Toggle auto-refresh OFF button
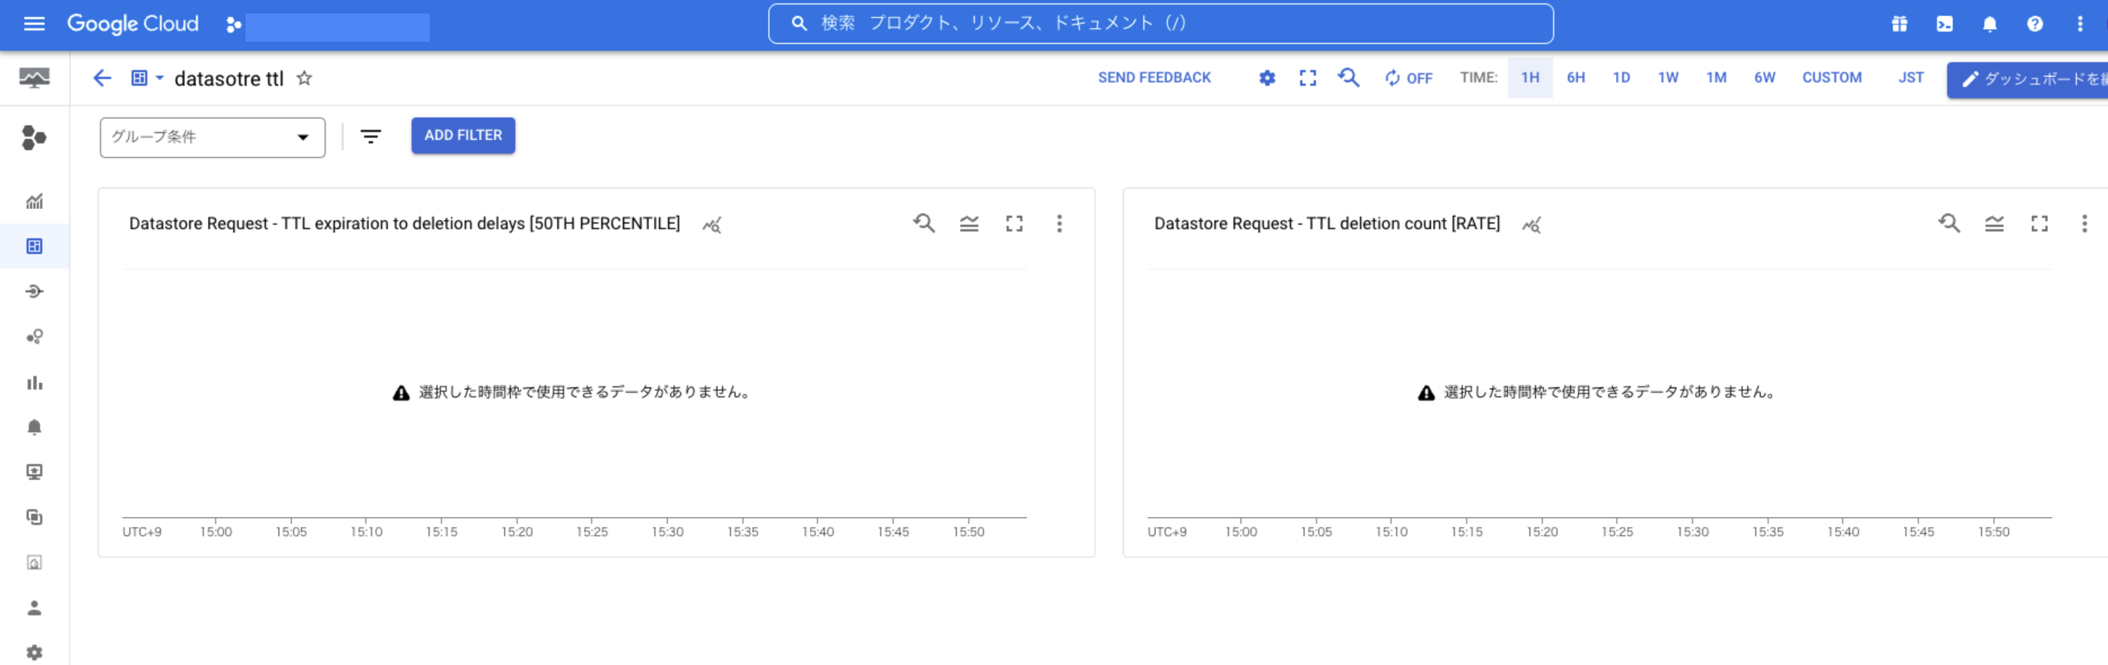This screenshot has width=2108, height=665. [1407, 78]
